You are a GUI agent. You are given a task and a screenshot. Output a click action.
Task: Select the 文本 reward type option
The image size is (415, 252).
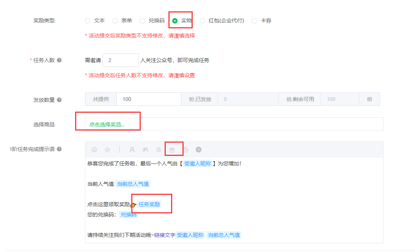tap(88, 20)
